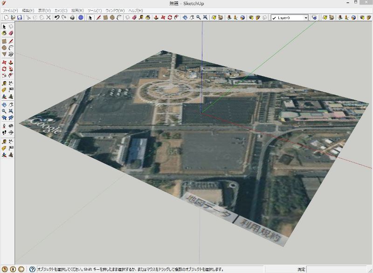Open the 描画(R) menu

pos(77,10)
